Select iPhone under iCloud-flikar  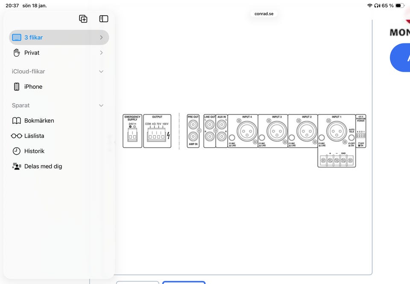click(59, 86)
